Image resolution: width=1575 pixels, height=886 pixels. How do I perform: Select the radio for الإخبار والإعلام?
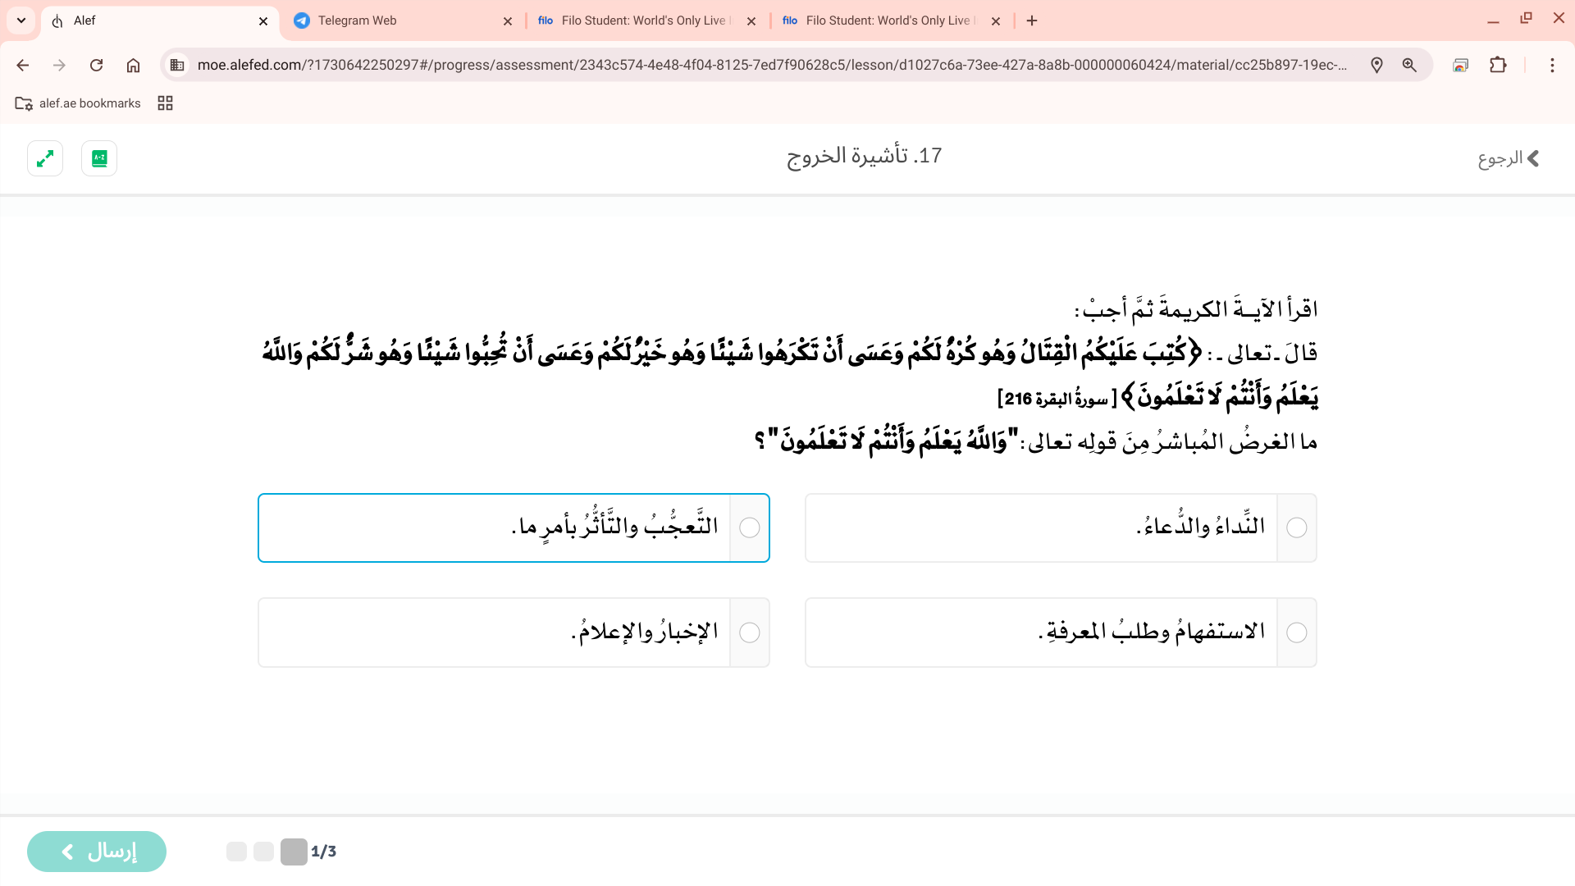pos(749,633)
